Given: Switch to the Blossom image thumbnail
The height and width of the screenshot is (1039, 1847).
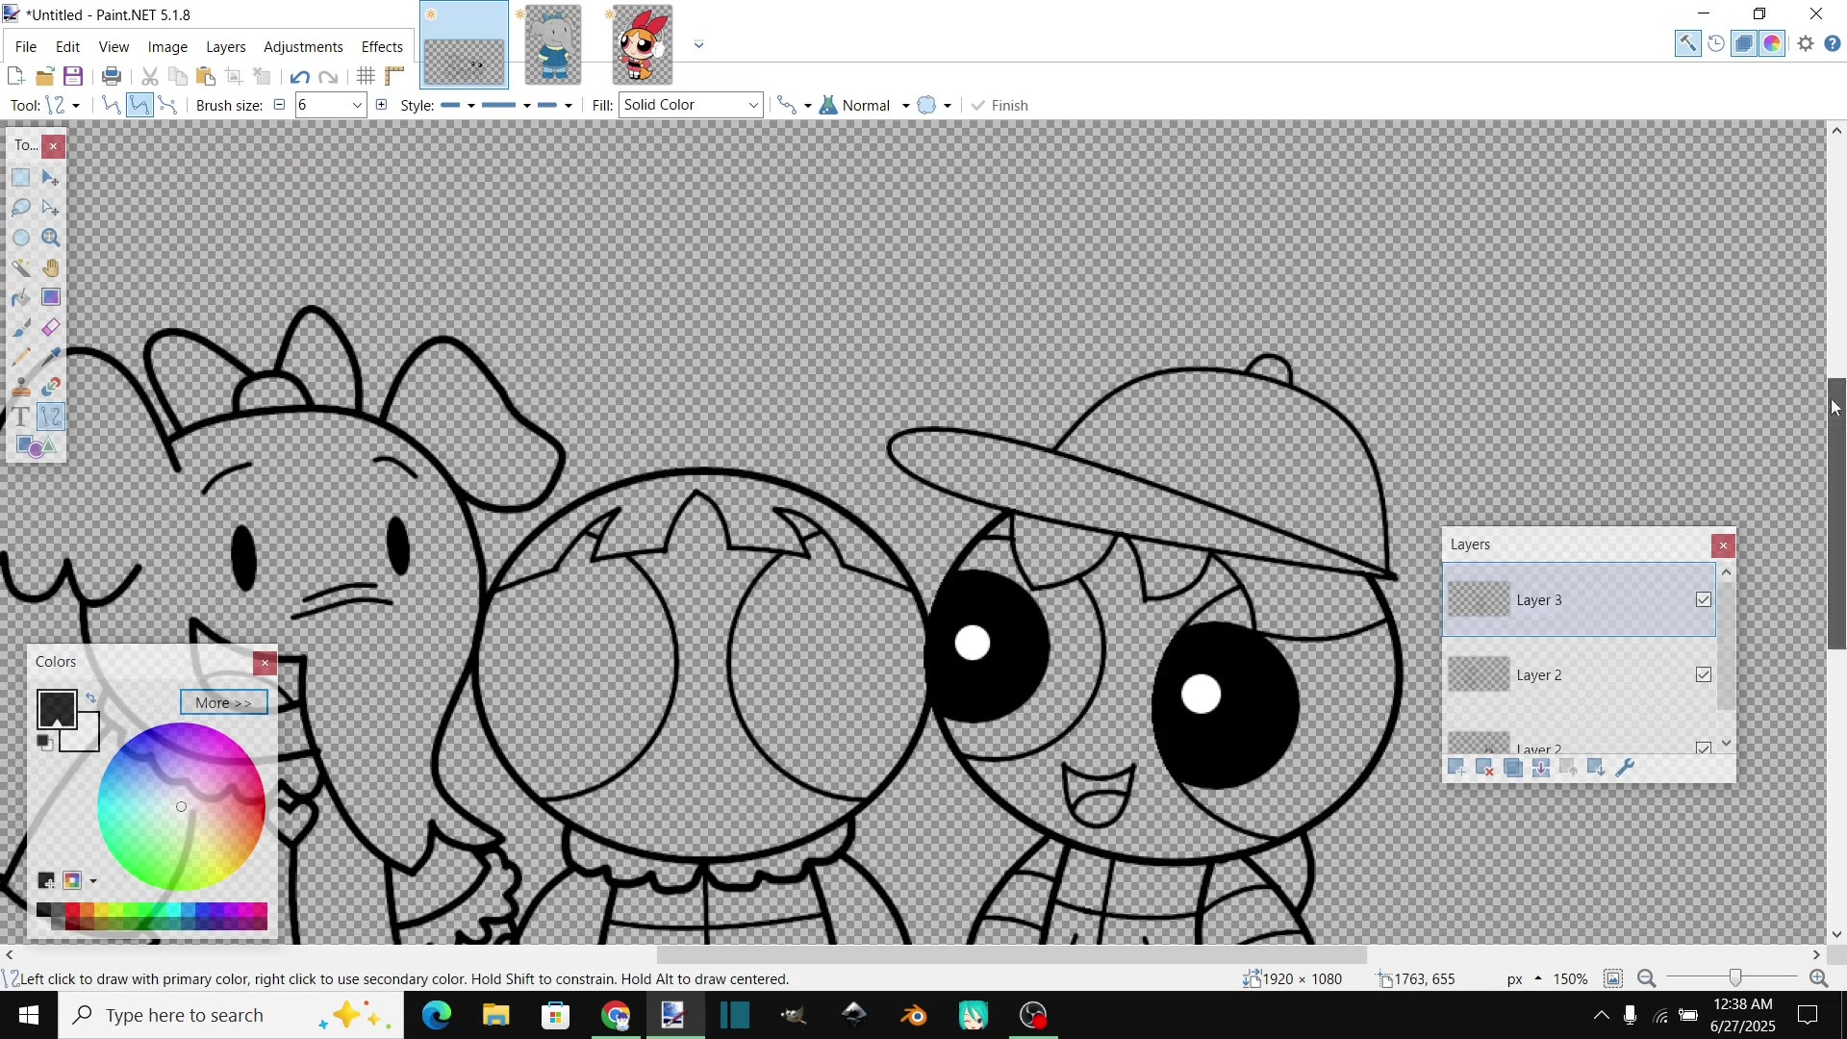Looking at the screenshot, I should (643, 44).
